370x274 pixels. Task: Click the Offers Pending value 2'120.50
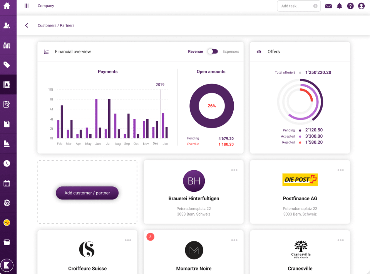[x=314, y=130]
